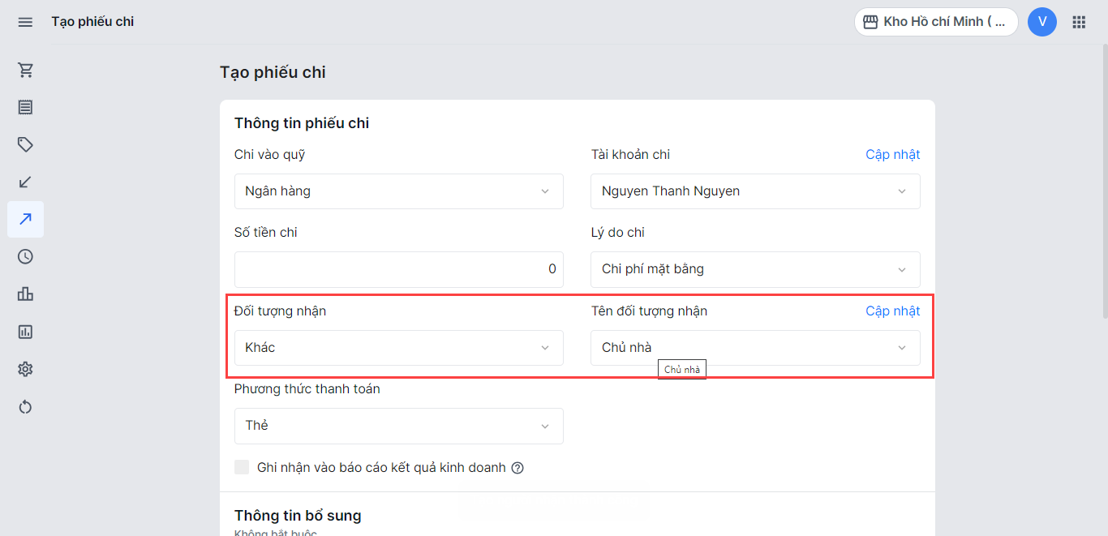The width and height of the screenshot is (1108, 536).
Task: Open the hamburger navigation menu
Action: pyautogui.click(x=25, y=22)
